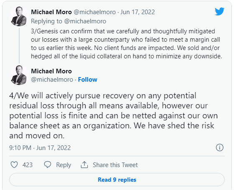This screenshot has width=236, height=190.
Task: Click the Michael Moro name in main tweet
Action: point(51,71)
